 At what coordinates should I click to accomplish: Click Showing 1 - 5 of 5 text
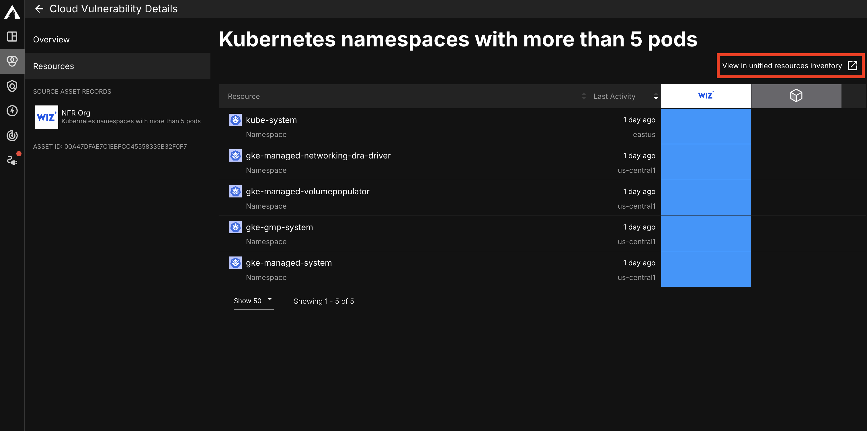tap(324, 301)
